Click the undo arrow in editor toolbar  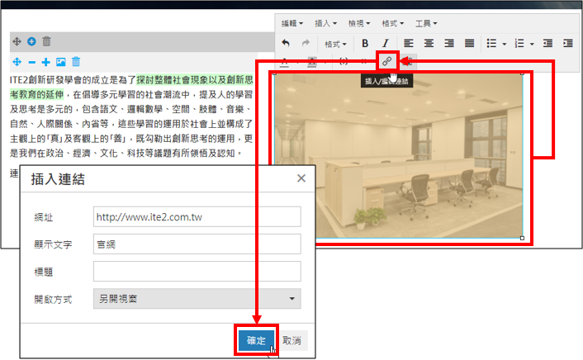pyautogui.click(x=286, y=44)
